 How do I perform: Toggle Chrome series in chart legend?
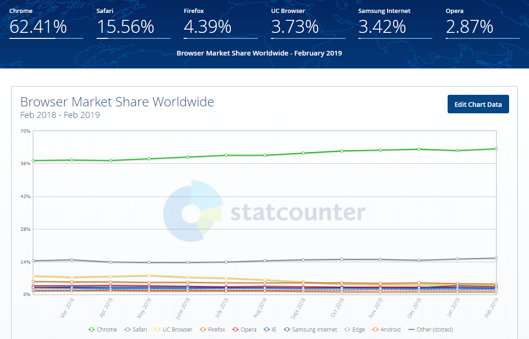(x=103, y=330)
